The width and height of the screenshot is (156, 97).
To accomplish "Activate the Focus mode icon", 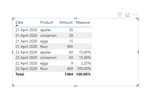I will [127, 15].
